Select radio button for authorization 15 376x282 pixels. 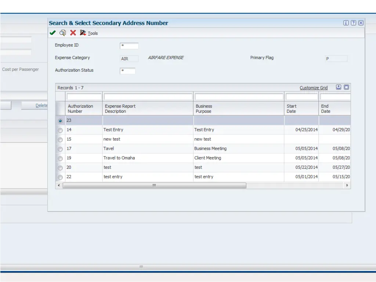[x=60, y=140]
